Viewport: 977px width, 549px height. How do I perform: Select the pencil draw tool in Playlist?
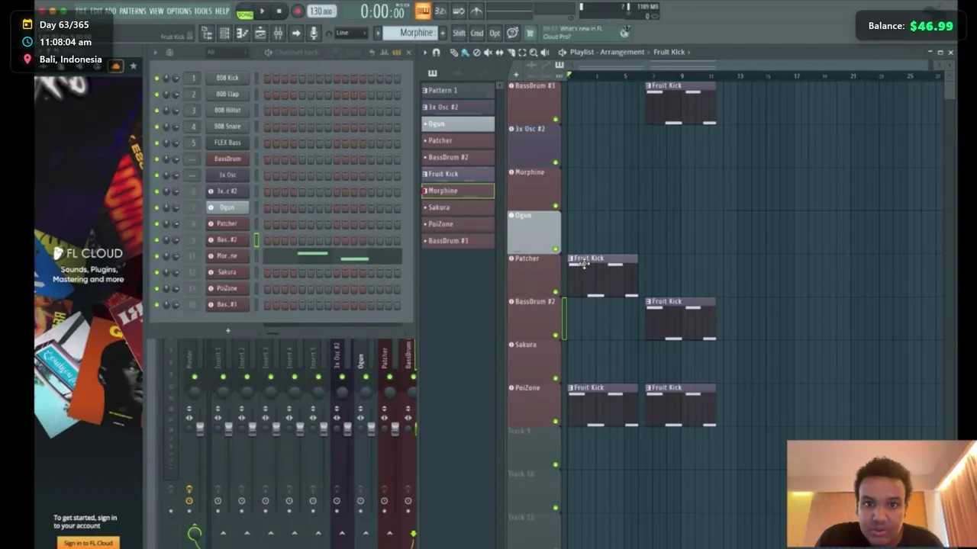454,52
